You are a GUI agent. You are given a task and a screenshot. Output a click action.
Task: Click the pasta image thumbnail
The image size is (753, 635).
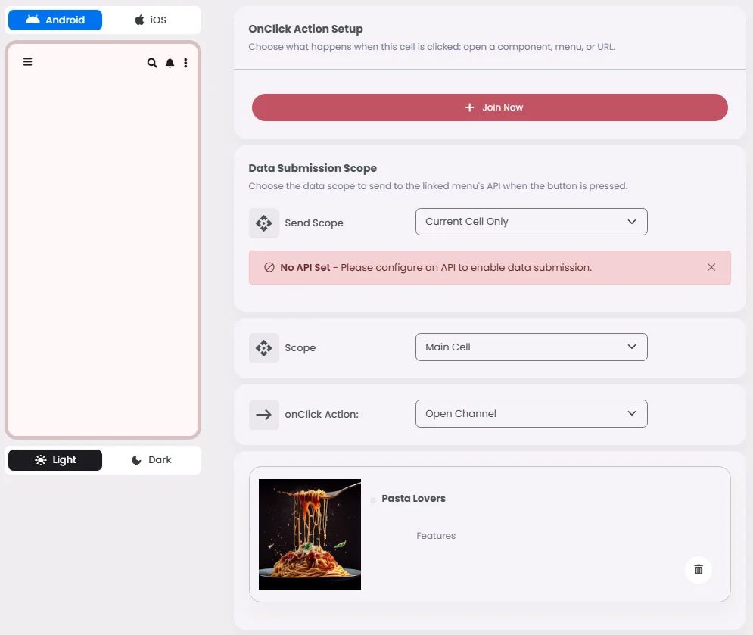(x=310, y=534)
